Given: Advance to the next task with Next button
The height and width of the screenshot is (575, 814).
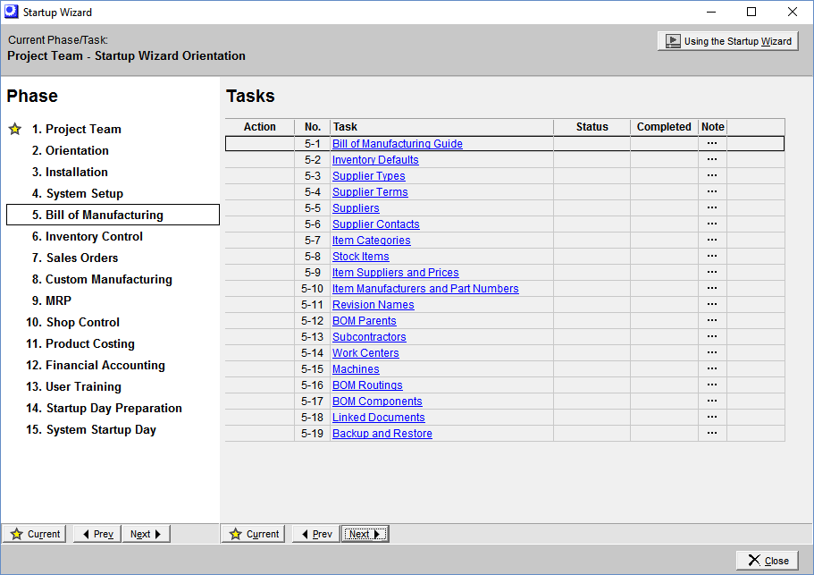Looking at the screenshot, I should point(364,533).
